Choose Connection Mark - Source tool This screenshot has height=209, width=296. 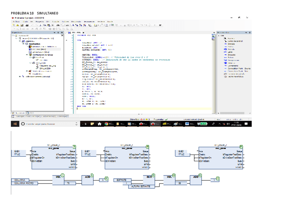239,68
